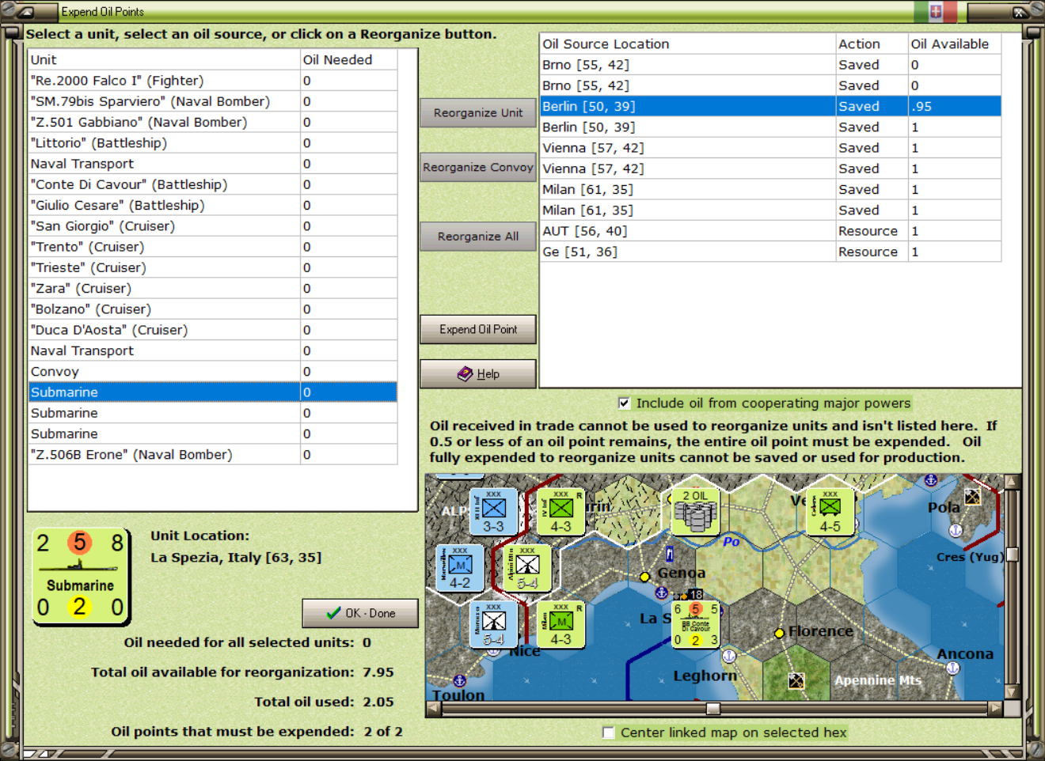Select the Ancona port anchor icon
The height and width of the screenshot is (761, 1045).
click(x=953, y=668)
